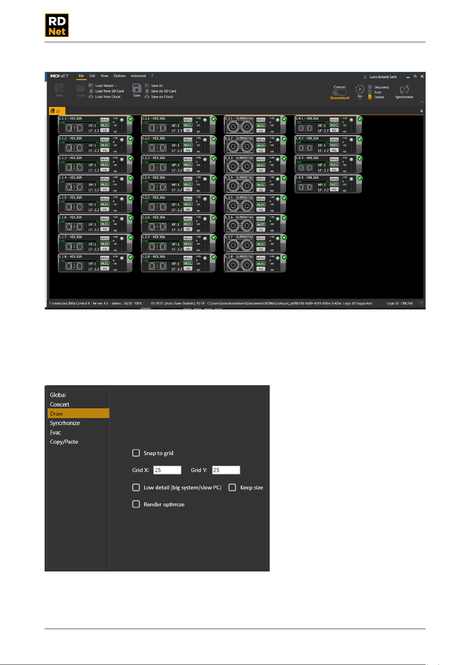Click the Save floppy disk icon

[x=137, y=88]
